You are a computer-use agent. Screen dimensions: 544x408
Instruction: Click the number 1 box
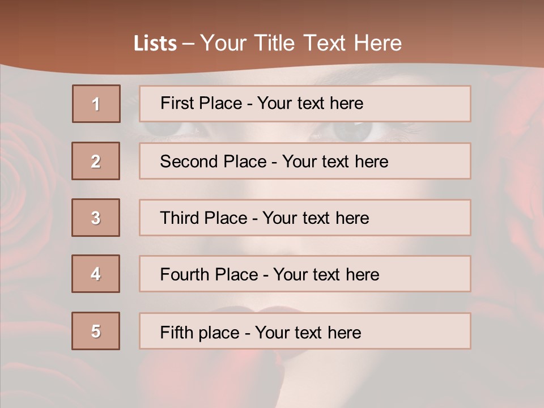[x=96, y=104]
